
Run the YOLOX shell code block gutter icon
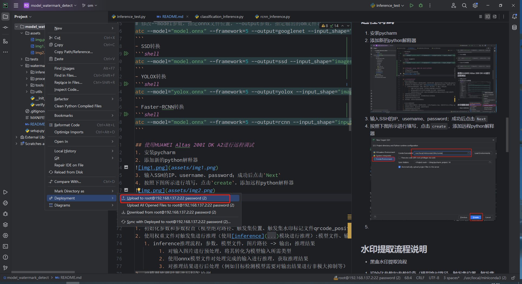point(126,84)
